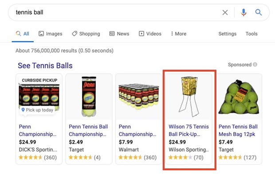
Task: Open the Images tab
Action: coord(50,34)
